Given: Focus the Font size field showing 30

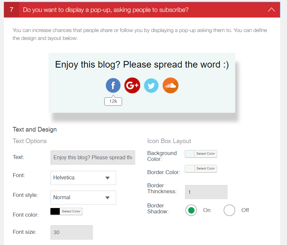Looking at the screenshot, I should [x=72, y=232].
